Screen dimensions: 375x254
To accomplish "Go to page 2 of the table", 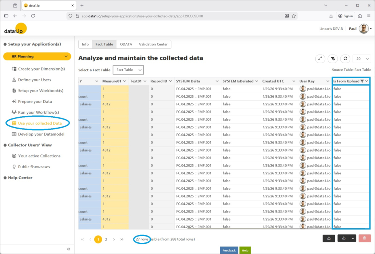I will coord(106,239).
